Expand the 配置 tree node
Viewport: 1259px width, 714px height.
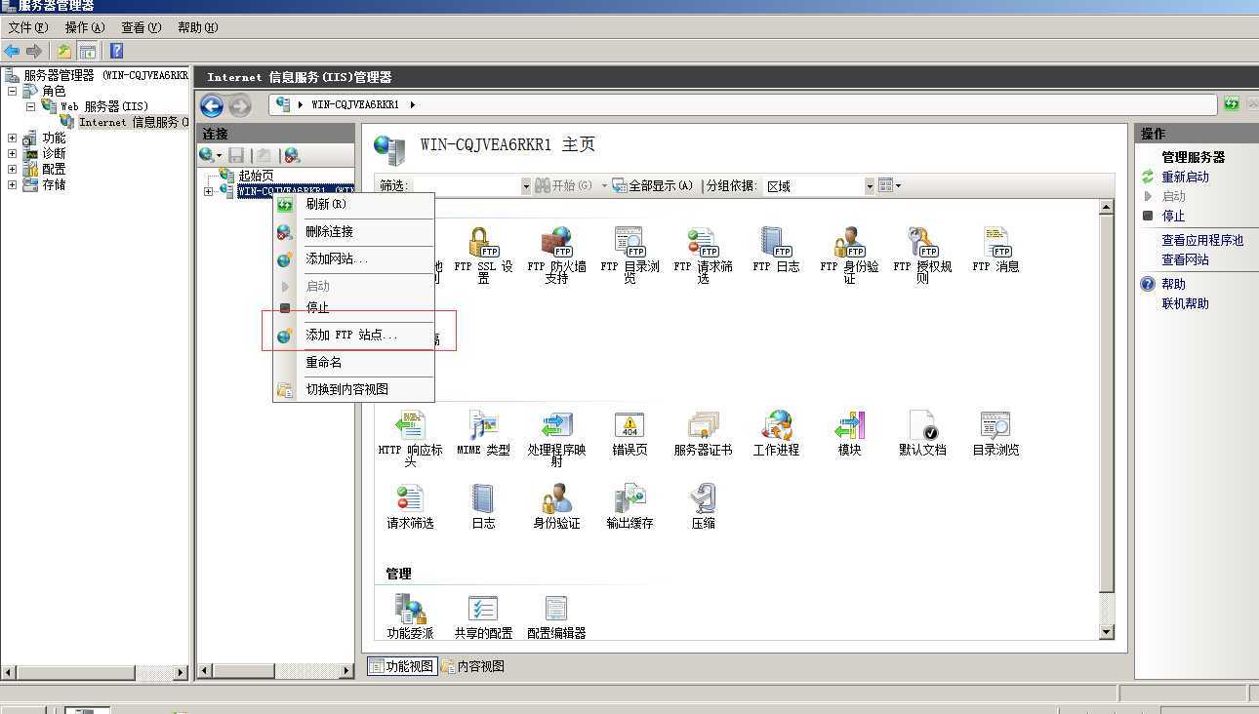click(12, 169)
